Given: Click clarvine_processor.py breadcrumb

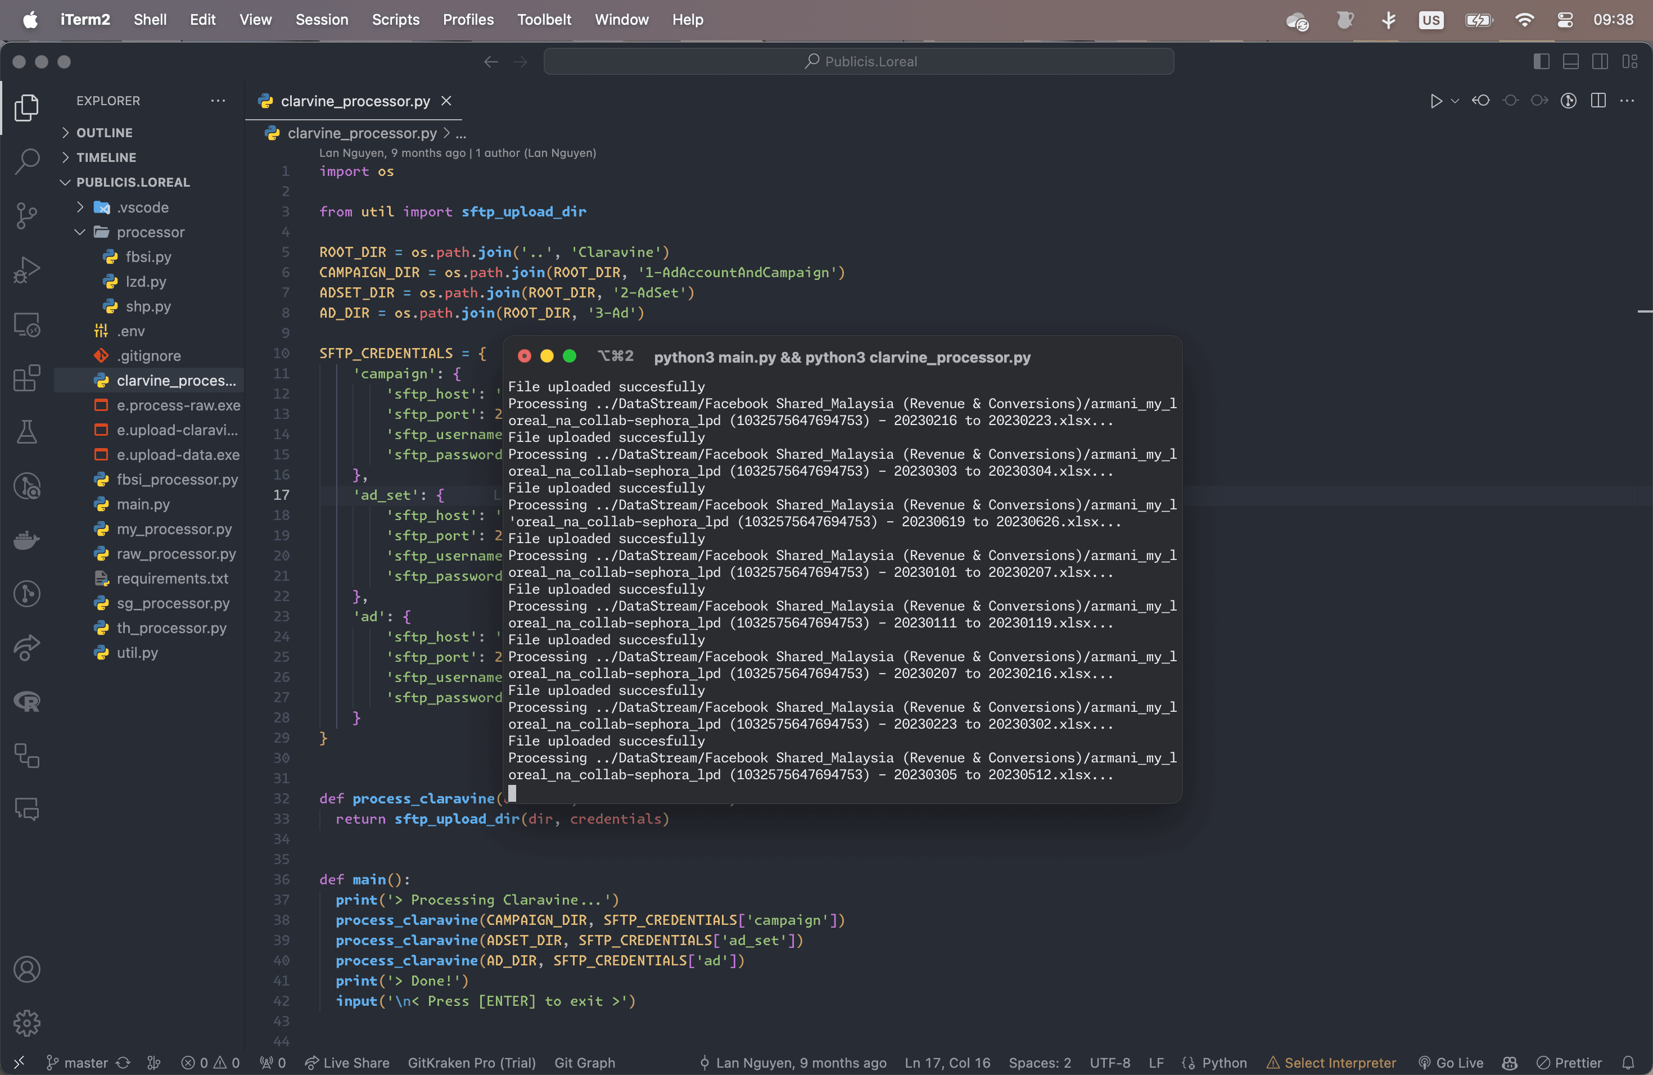Looking at the screenshot, I should coord(362,133).
